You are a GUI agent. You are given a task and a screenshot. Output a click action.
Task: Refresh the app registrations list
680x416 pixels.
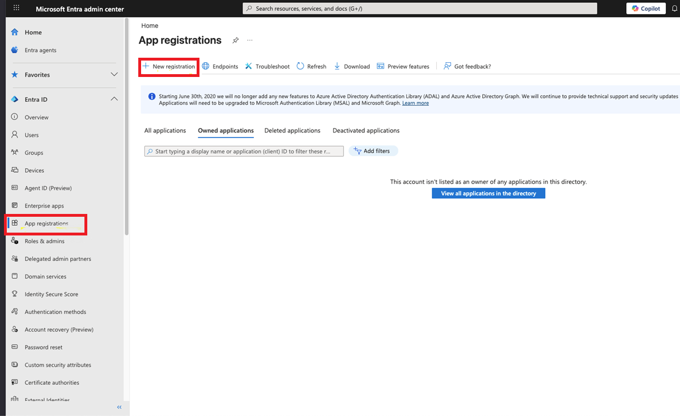(311, 66)
